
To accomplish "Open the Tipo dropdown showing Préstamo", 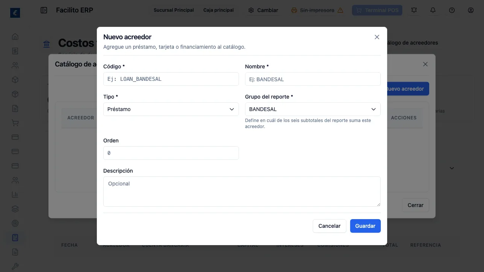I will tap(171, 109).
